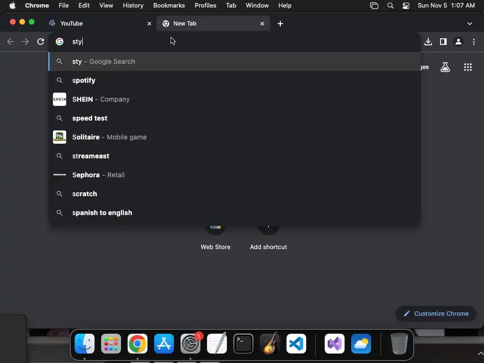The width and height of the screenshot is (484, 363).
Task: Click Add shortcut
Action: (268, 238)
